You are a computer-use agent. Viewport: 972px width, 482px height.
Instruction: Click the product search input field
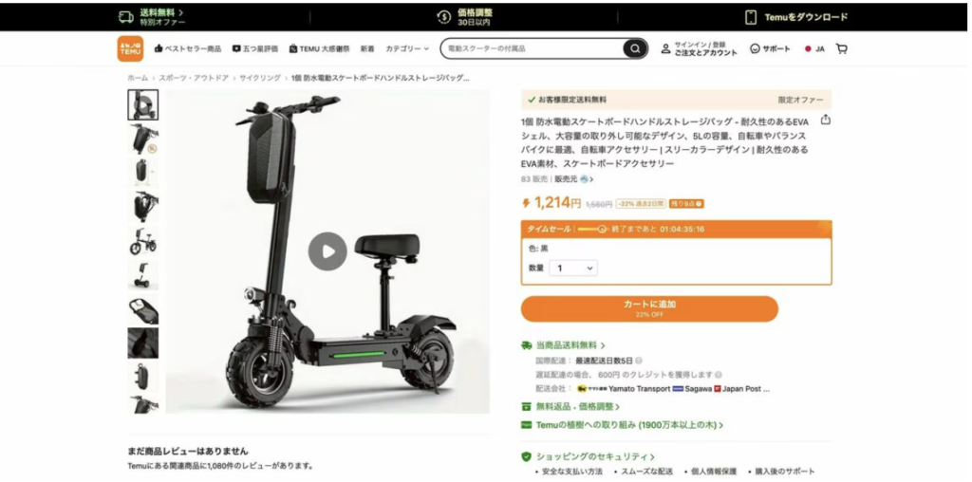[533, 48]
